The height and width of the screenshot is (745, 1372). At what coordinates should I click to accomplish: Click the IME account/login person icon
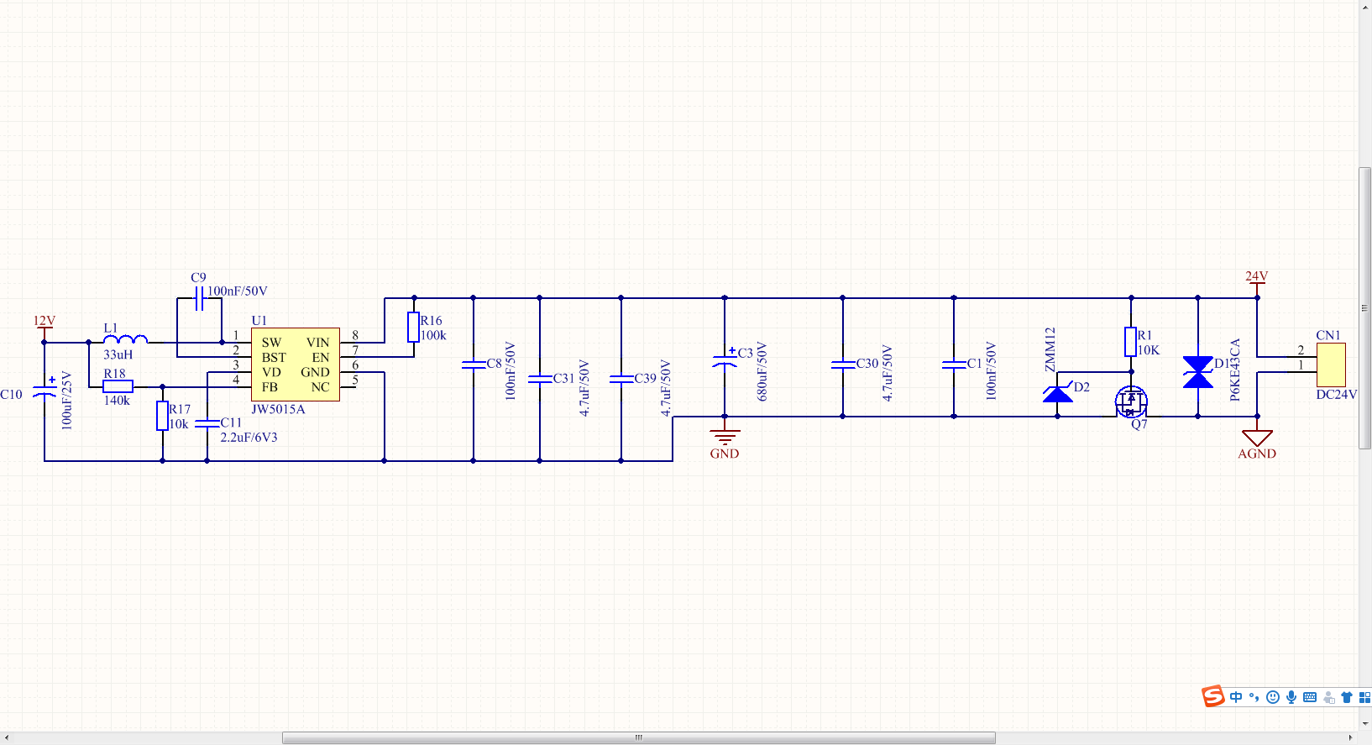click(x=1328, y=697)
